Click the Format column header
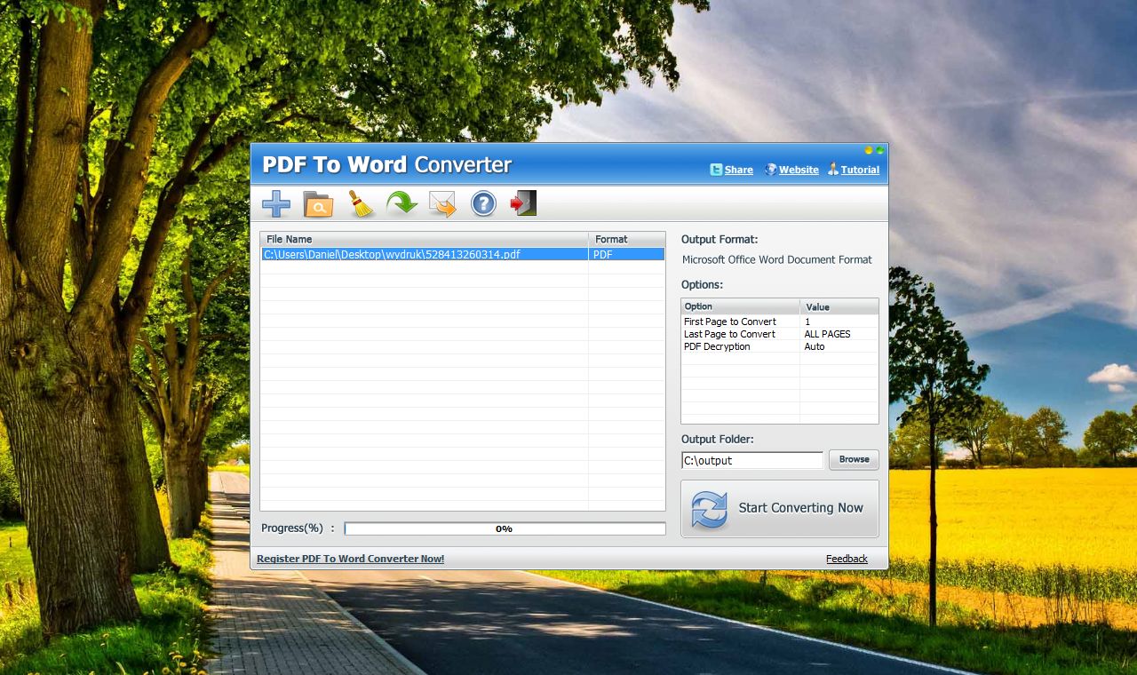The width and height of the screenshot is (1137, 675). click(x=626, y=239)
